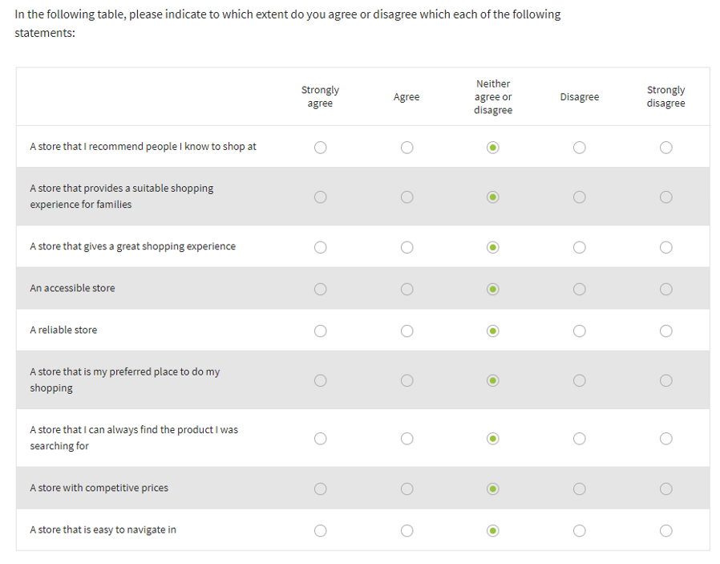Choose Disagree for easy to navigate store

tap(579, 530)
